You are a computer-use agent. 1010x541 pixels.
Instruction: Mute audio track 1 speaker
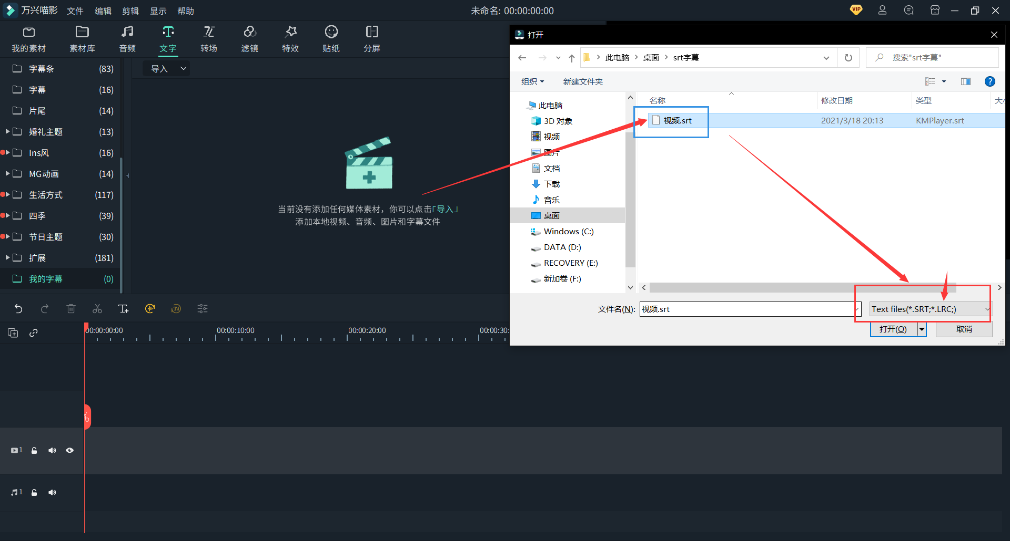tap(52, 492)
